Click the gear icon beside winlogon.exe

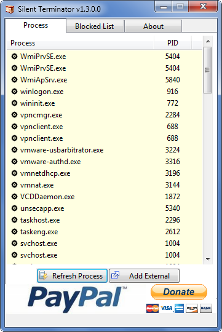coord(14,91)
